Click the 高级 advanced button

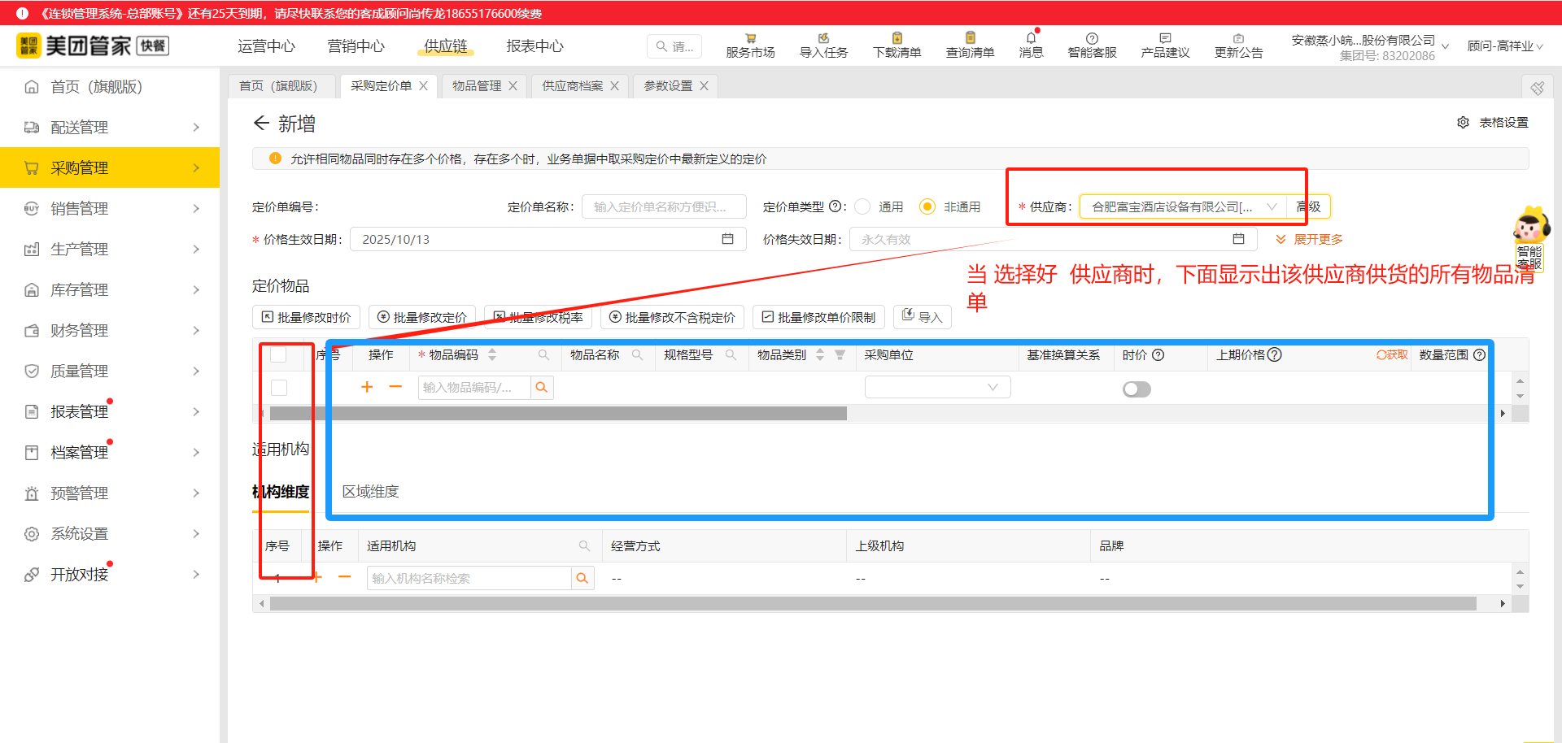click(1308, 206)
